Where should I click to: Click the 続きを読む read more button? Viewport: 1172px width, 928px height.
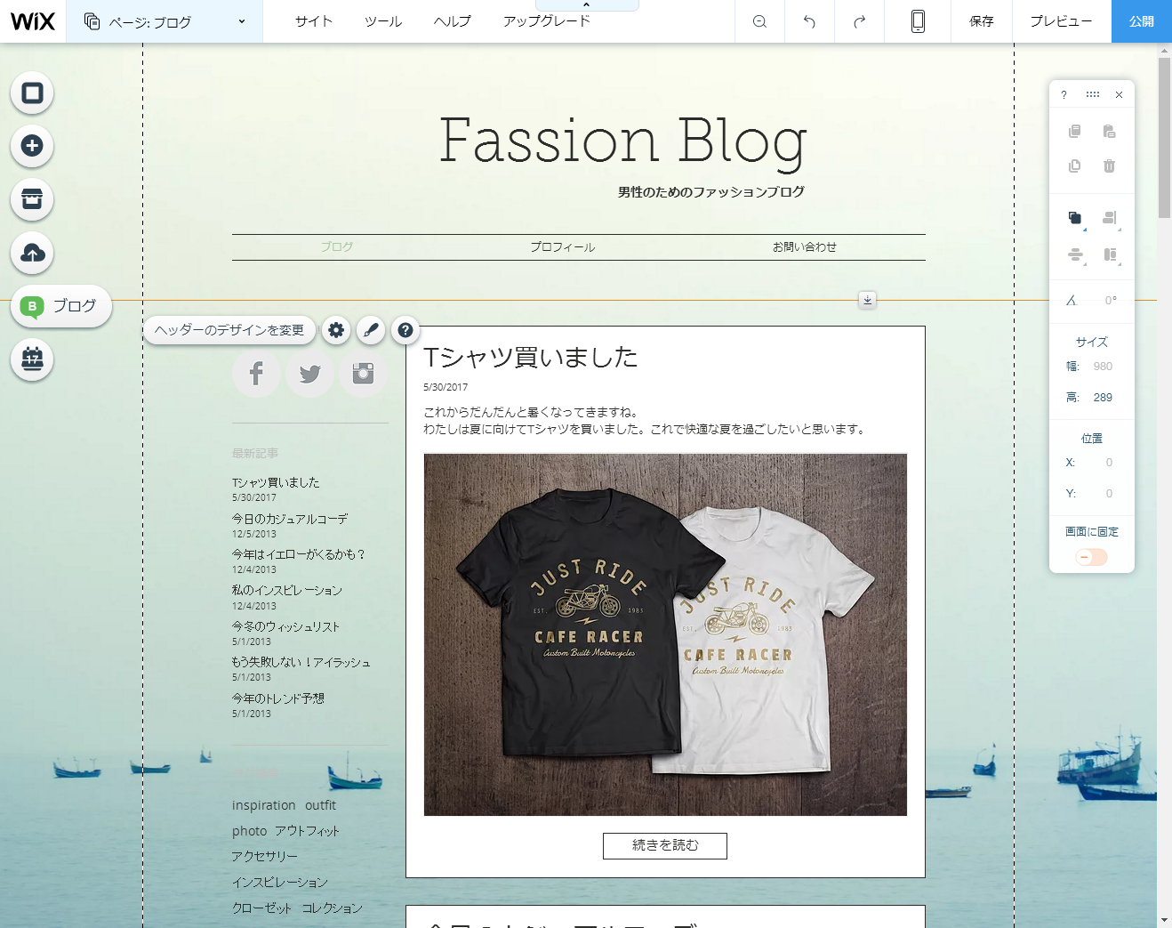(665, 845)
